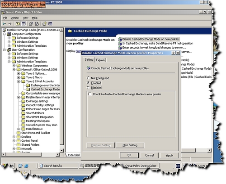
Task: Open the View menu
Action: [x=25, y=18]
